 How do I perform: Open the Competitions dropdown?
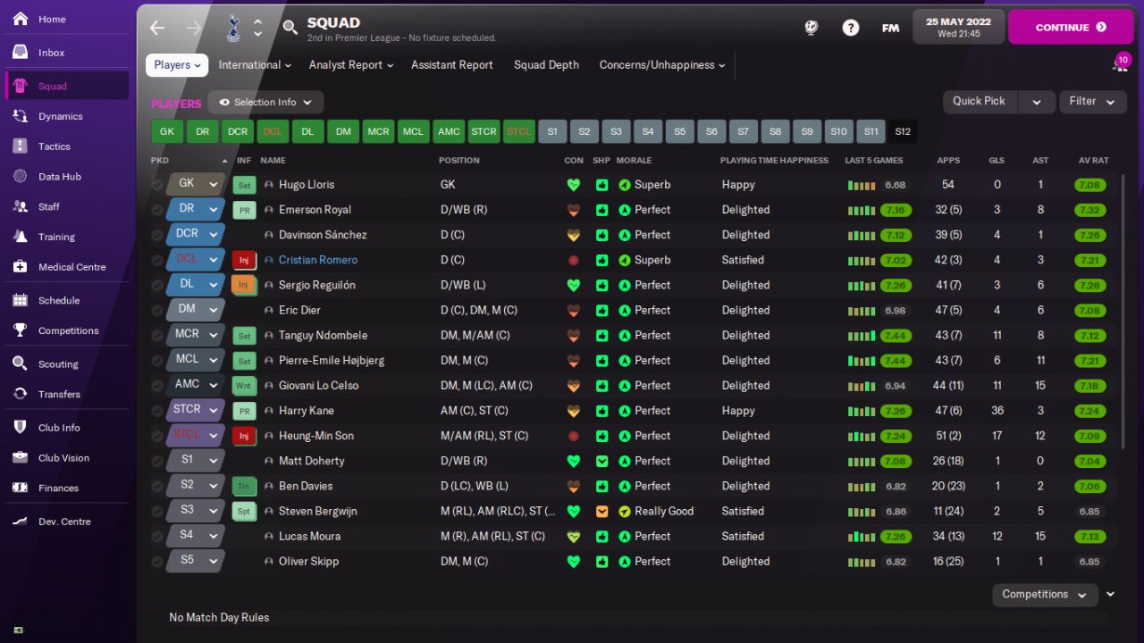click(x=1045, y=595)
